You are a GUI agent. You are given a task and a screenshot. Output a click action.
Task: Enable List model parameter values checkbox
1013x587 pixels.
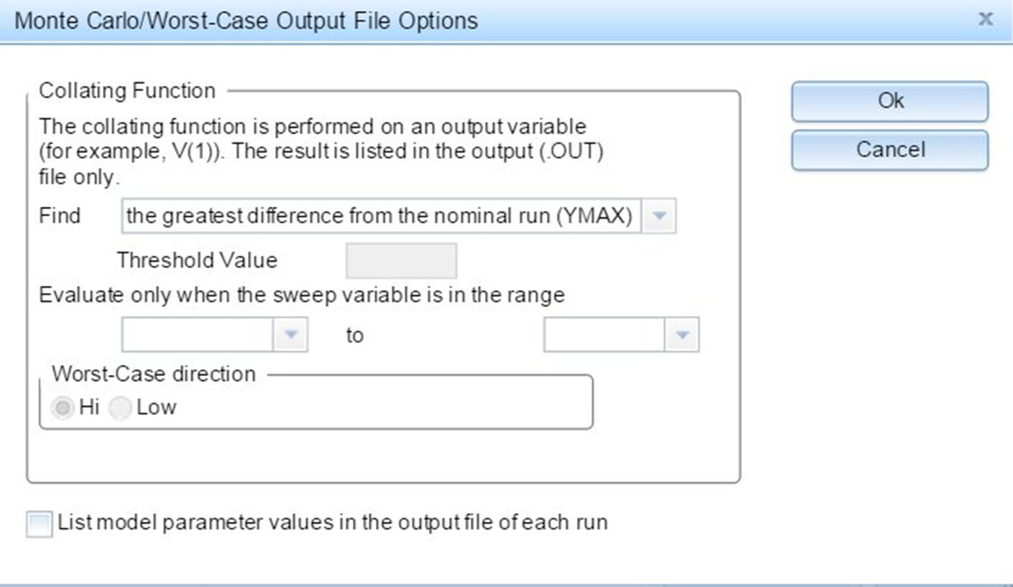39,523
